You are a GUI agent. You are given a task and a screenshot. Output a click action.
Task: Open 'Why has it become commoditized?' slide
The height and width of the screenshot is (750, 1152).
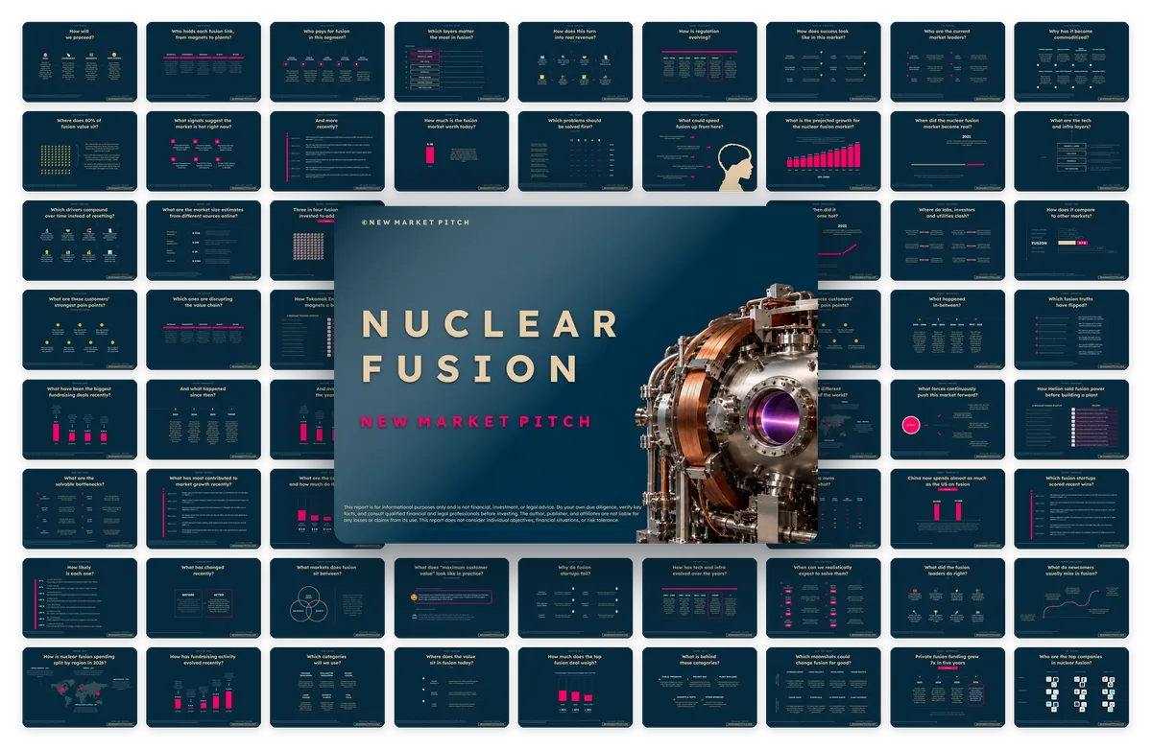1071,62
